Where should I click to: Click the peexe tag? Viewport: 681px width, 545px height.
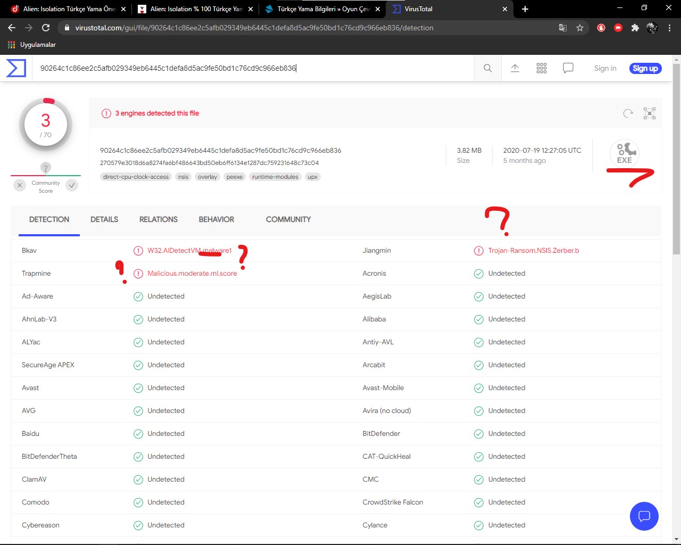[x=235, y=177]
